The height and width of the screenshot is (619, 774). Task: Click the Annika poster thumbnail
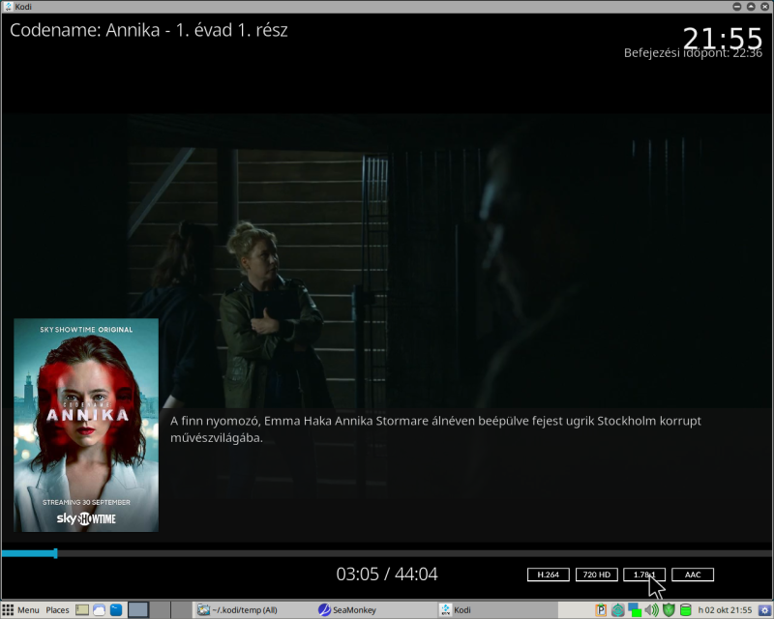[86, 425]
